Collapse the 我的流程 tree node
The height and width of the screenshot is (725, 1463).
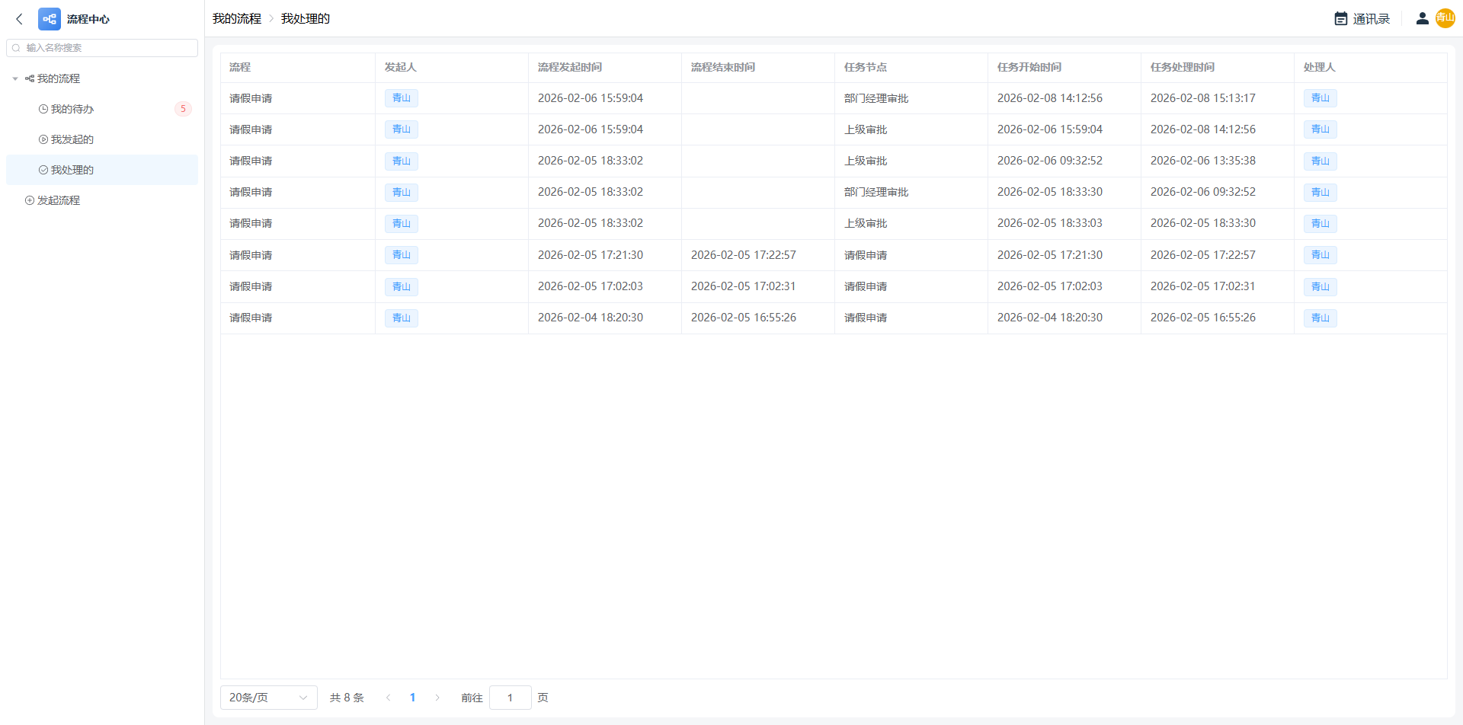(15, 78)
